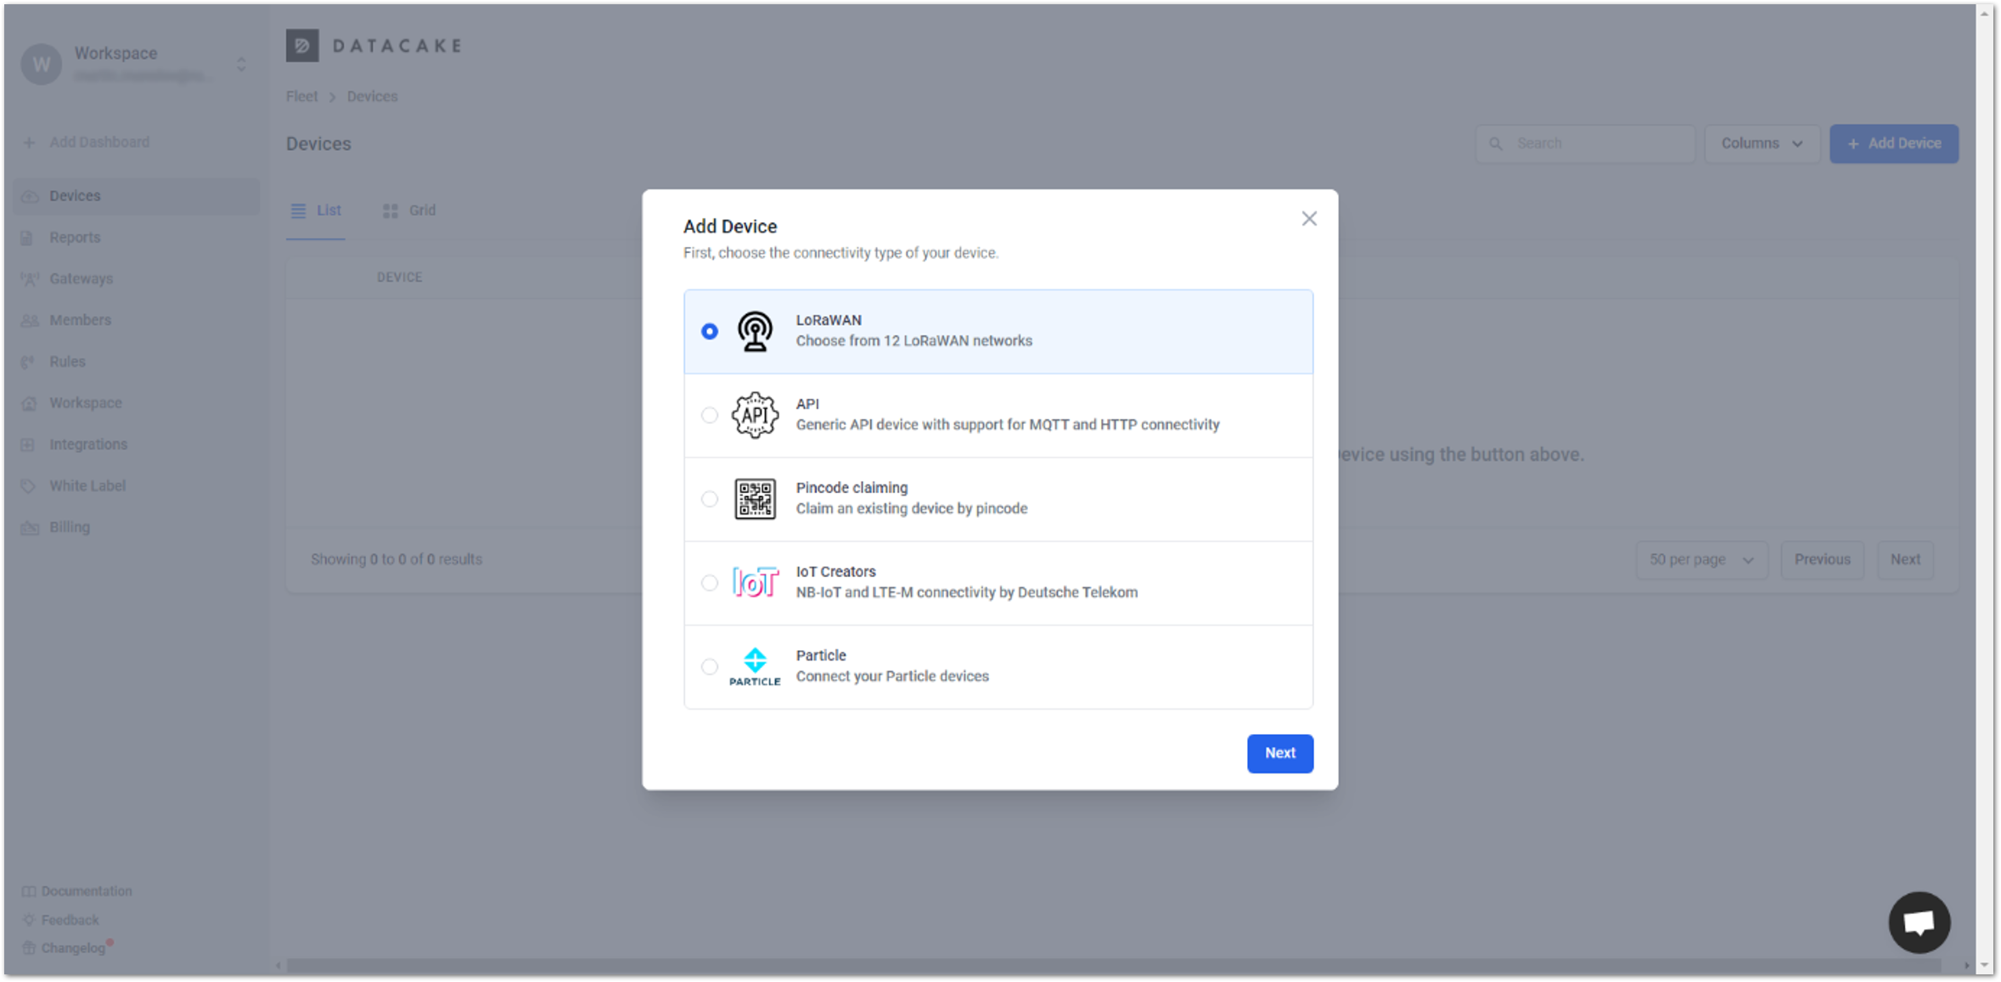This screenshot has height=982, width=2001.
Task: Open the Columns dropdown
Action: click(x=1761, y=143)
